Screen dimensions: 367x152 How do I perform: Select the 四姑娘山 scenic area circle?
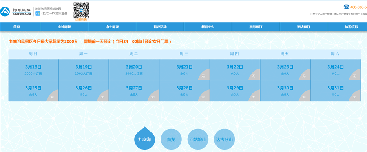198,139
